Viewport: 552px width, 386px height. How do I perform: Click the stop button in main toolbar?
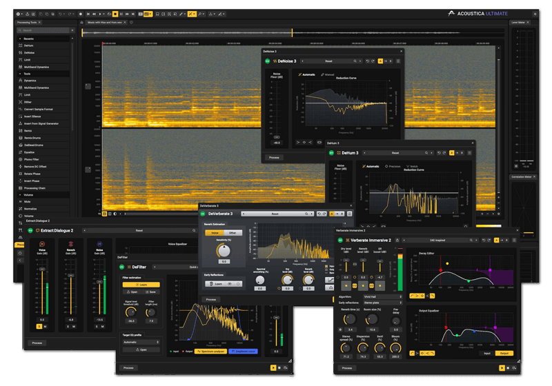[115, 14]
